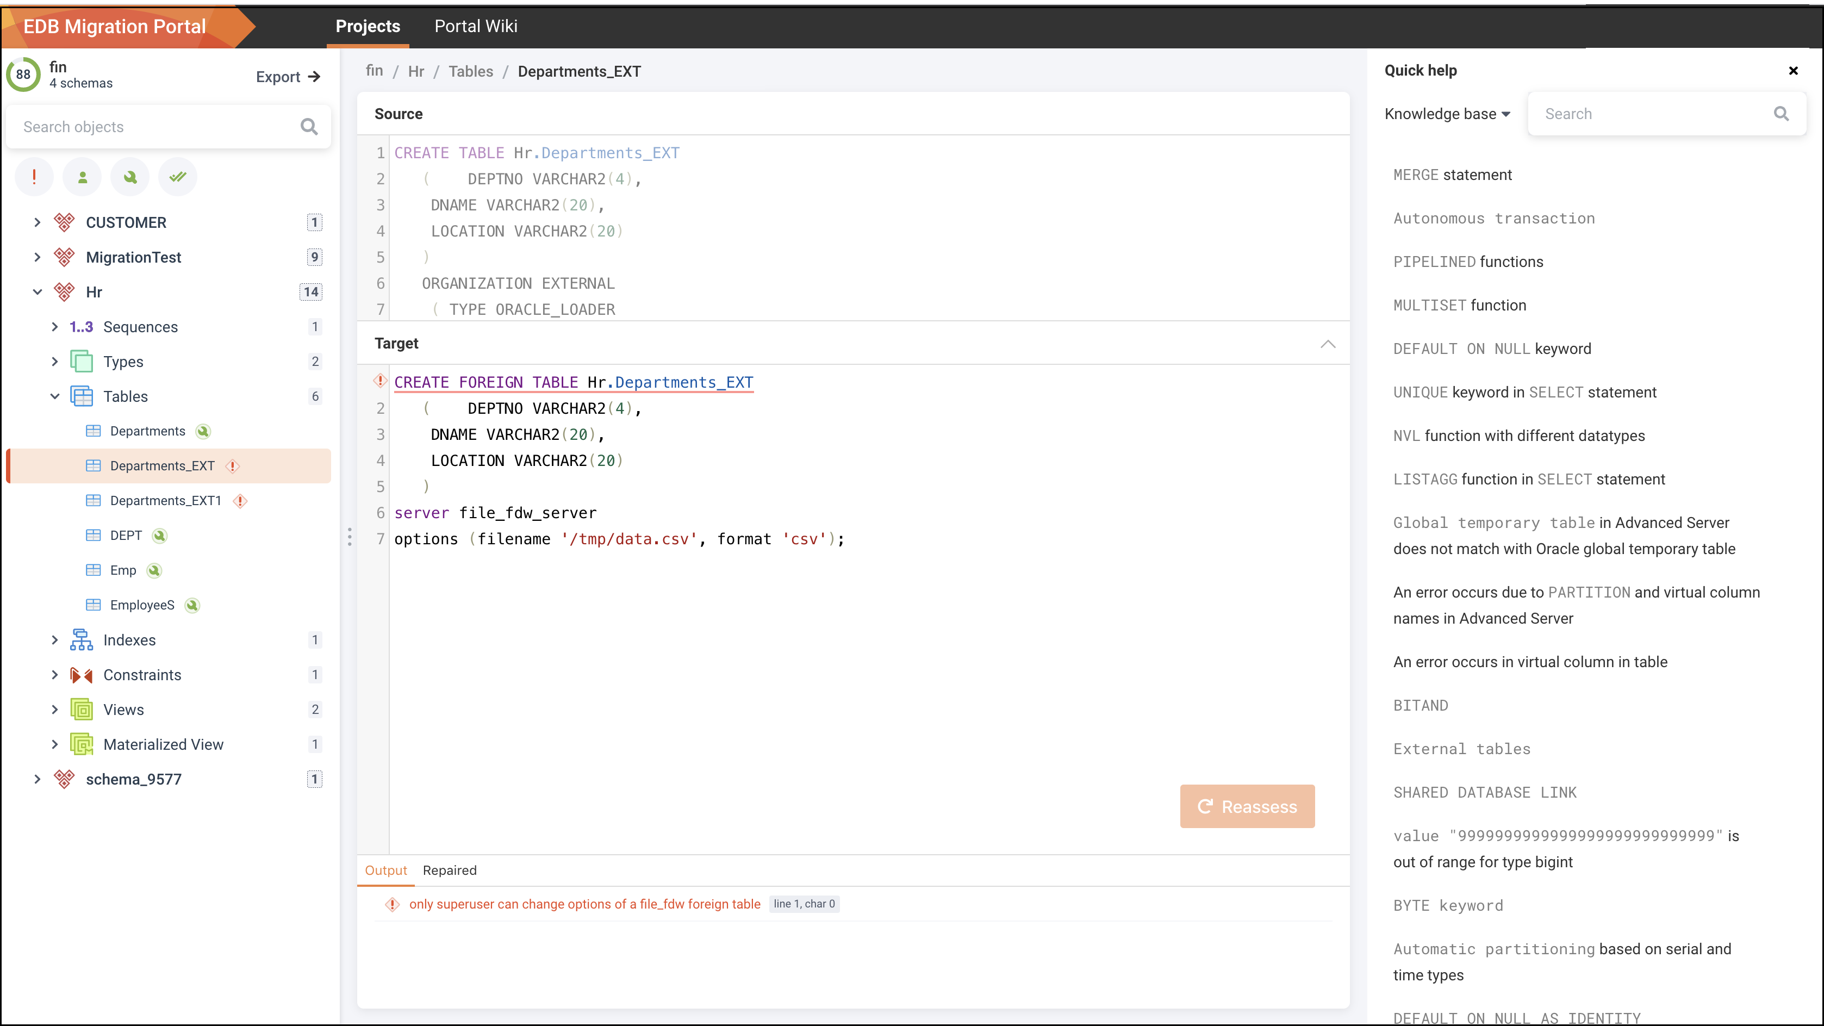Click repaired icon beside EmployeeS table
The image size is (1824, 1026).
[192, 605]
